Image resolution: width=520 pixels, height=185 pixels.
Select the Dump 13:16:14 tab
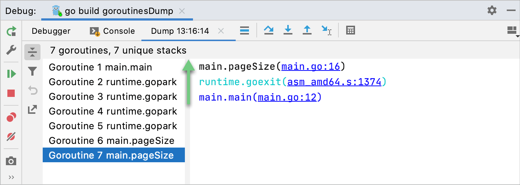click(x=180, y=31)
